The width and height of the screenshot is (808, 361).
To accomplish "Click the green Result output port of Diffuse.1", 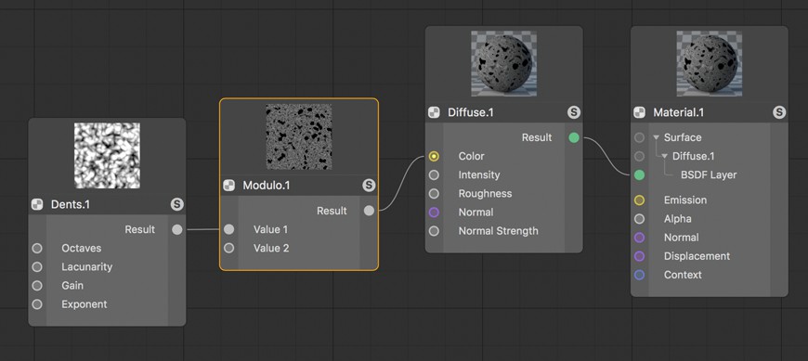I will pos(574,137).
